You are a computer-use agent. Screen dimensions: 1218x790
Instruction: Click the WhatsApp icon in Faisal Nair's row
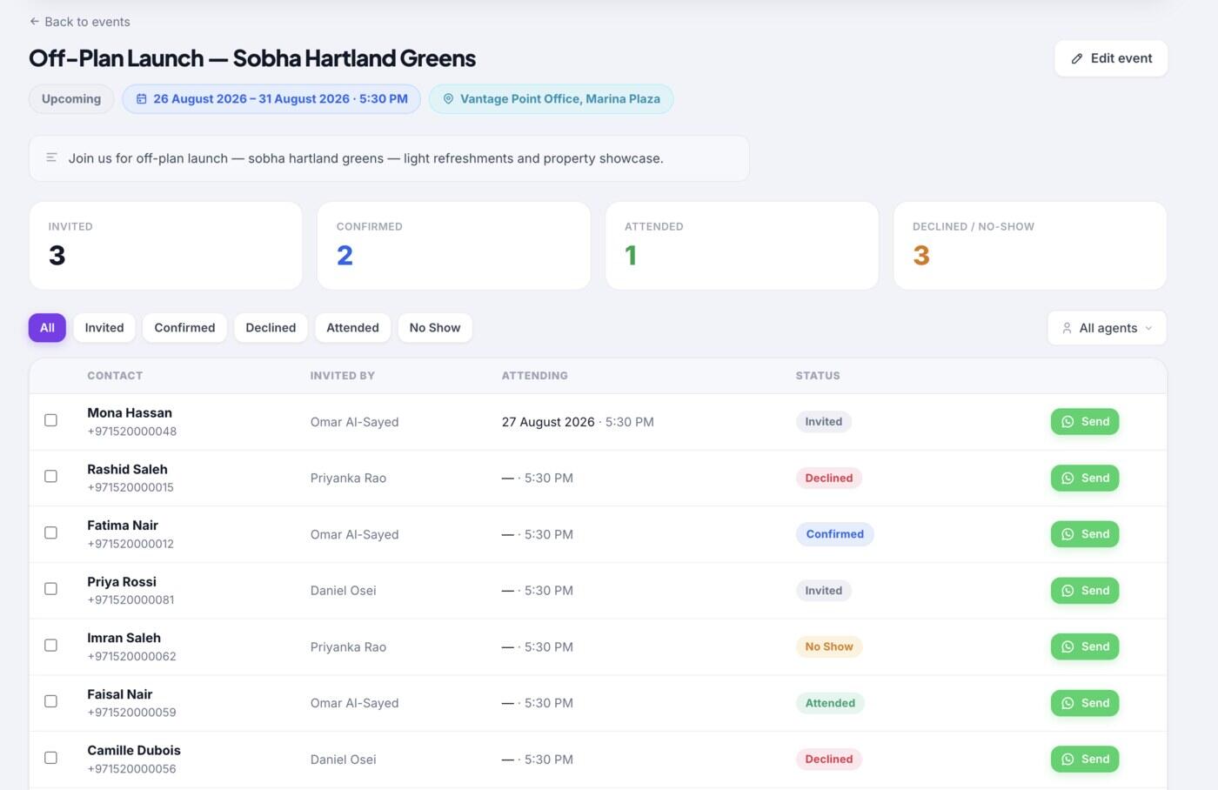tap(1067, 703)
